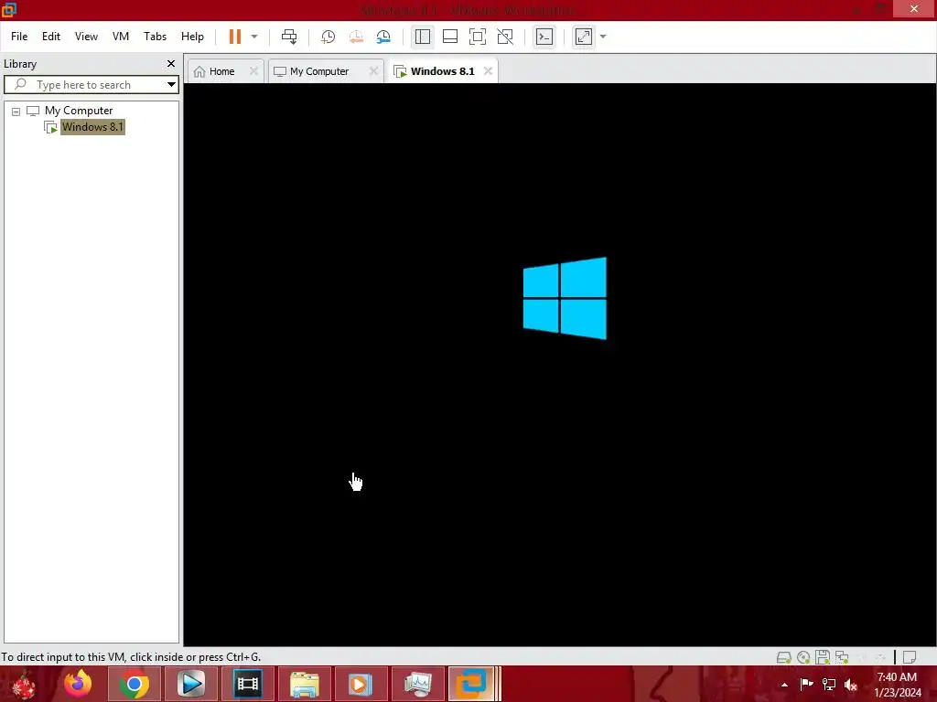Open the Edit menu
This screenshot has width=937, height=702.
(51, 37)
